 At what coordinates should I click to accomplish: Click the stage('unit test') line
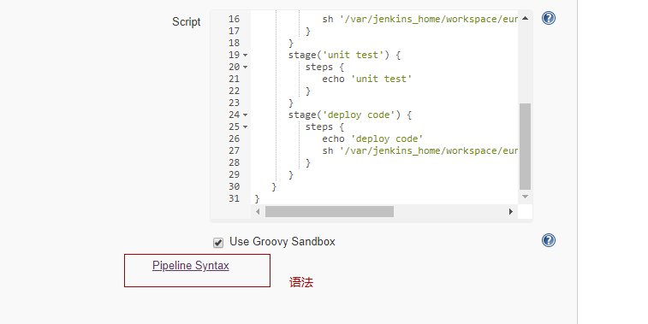pyautogui.click(x=344, y=55)
